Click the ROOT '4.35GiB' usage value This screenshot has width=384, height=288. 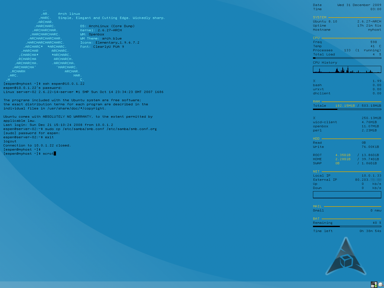[x=343, y=155]
